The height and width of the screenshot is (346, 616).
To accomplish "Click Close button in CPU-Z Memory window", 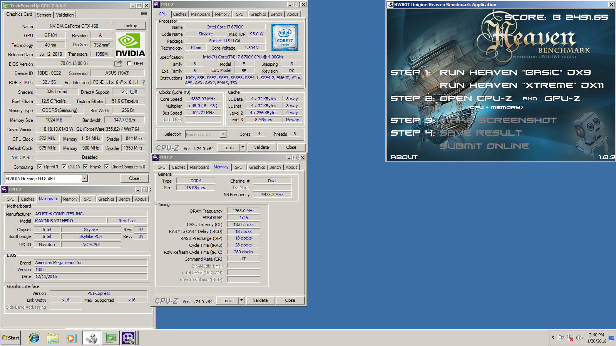I will 290,300.
